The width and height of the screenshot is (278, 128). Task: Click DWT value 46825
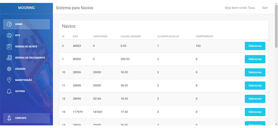pyautogui.click(x=77, y=46)
